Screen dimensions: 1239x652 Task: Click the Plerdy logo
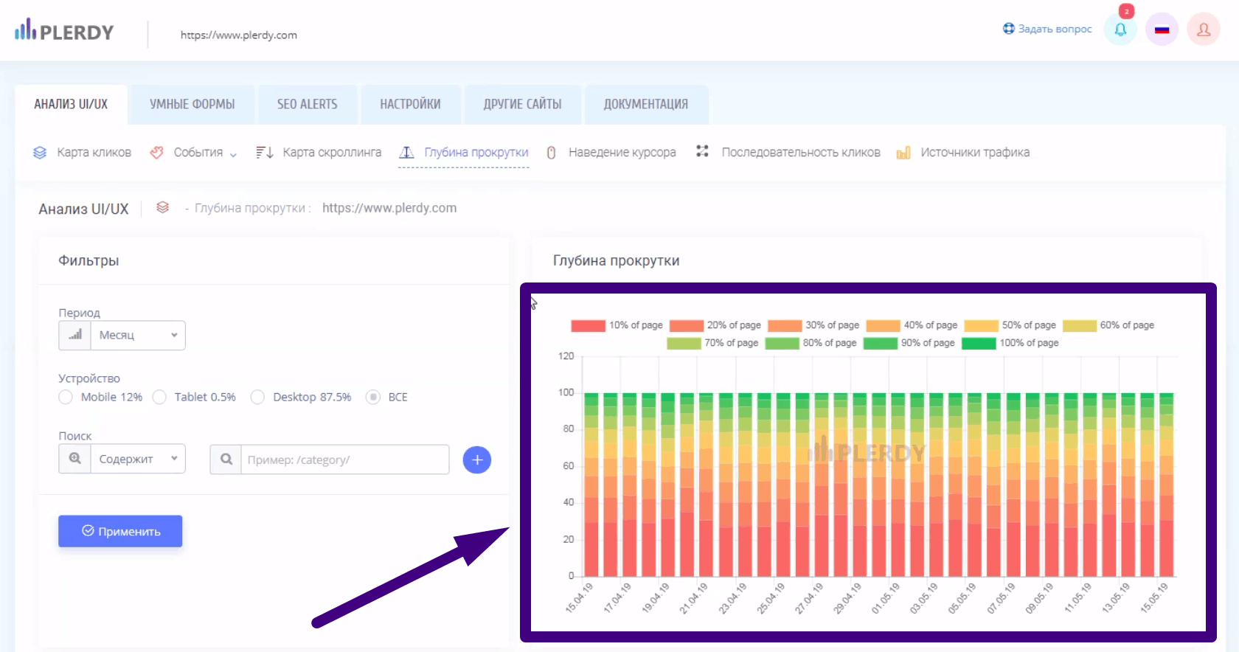tap(64, 31)
